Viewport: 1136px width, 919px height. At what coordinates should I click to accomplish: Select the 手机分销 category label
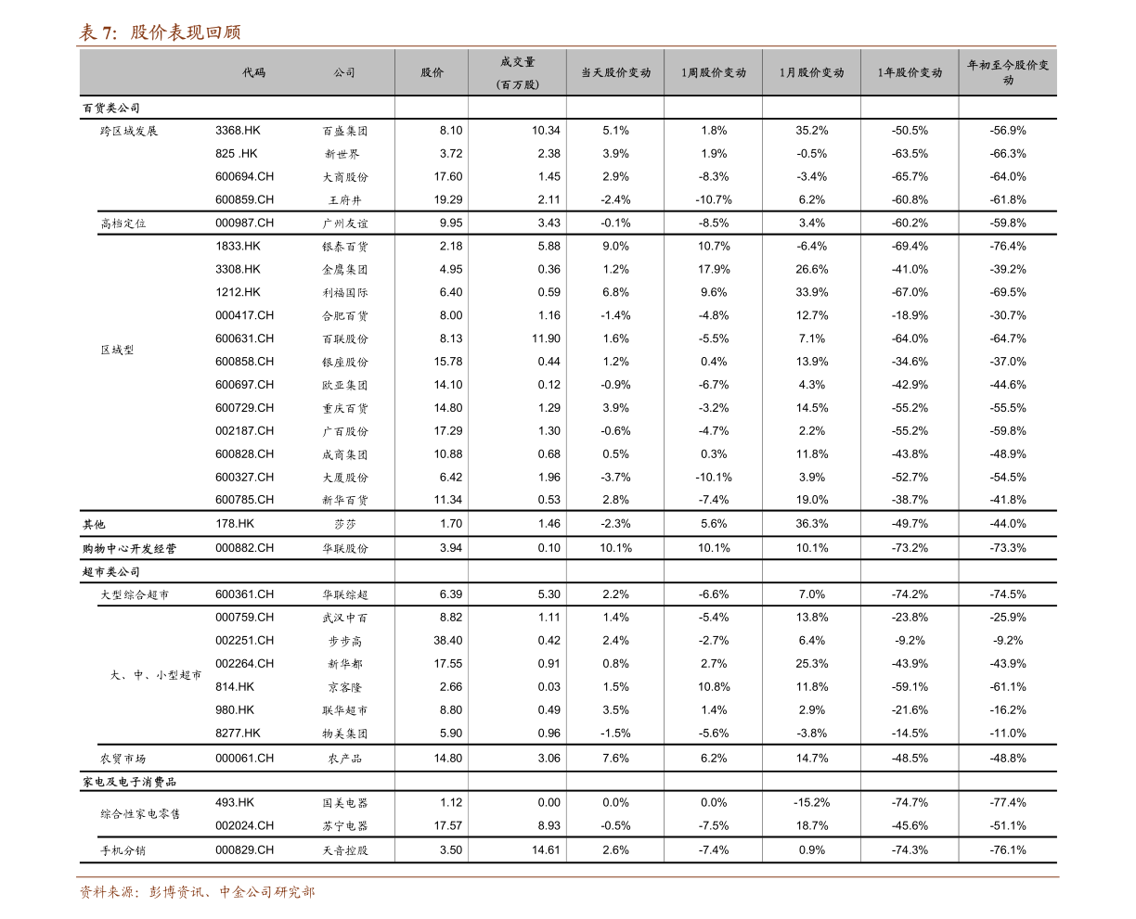click(x=123, y=851)
